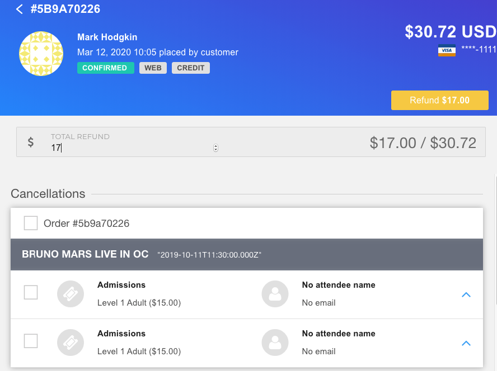Collapse the first admission row chevron
The width and height of the screenshot is (497, 371).
[x=466, y=294]
